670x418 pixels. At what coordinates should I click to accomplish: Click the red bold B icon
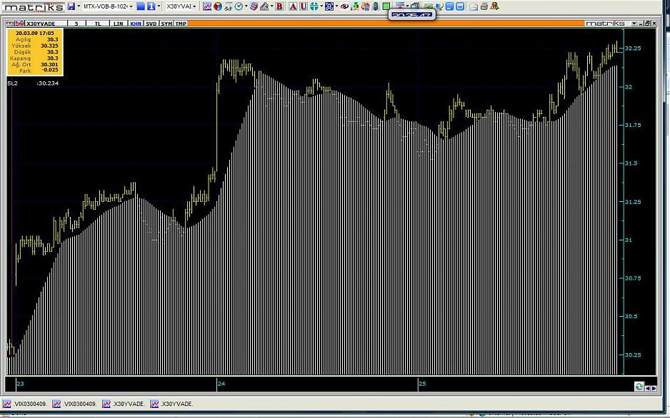pyautogui.click(x=279, y=6)
